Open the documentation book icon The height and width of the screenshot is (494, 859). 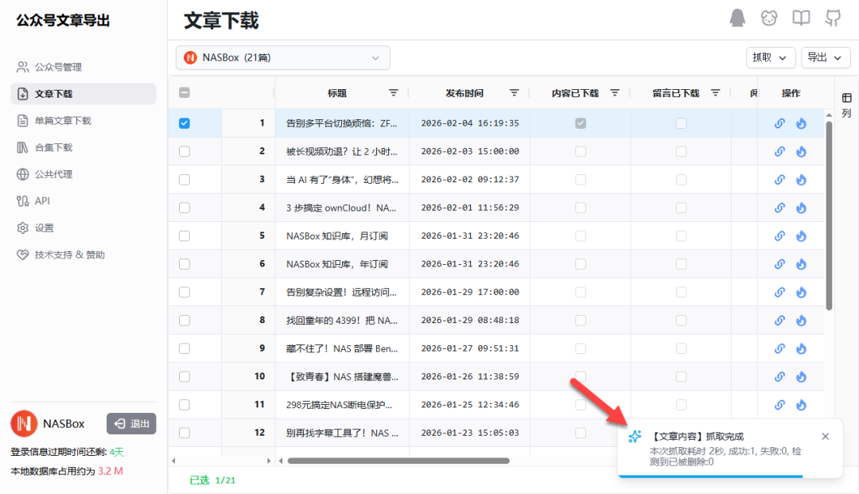click(801, 18)
